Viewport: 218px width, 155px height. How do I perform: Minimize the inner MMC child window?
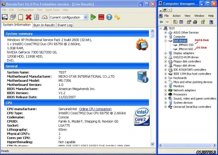pos(161,10)
